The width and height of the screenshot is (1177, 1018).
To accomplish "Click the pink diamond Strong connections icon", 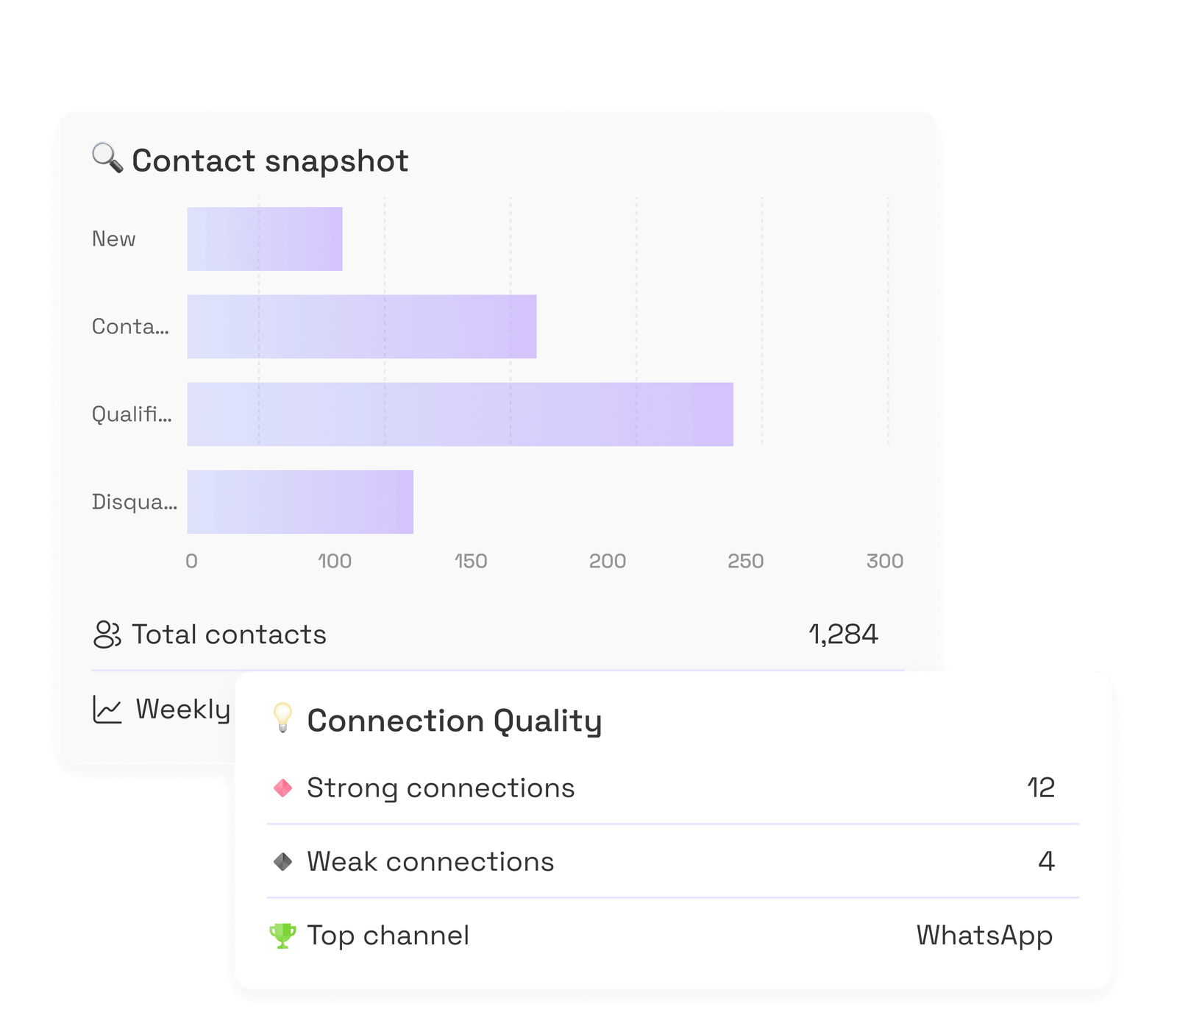I will point(283,788).
